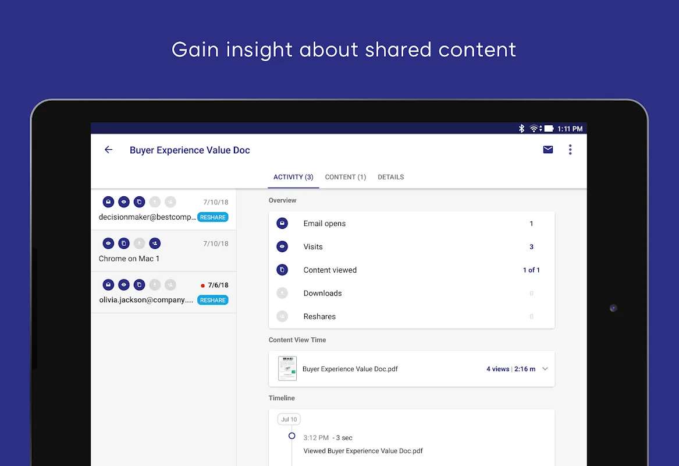
Task: Click the Buyer Experience Value Doc title
Action: coord(190,150)
